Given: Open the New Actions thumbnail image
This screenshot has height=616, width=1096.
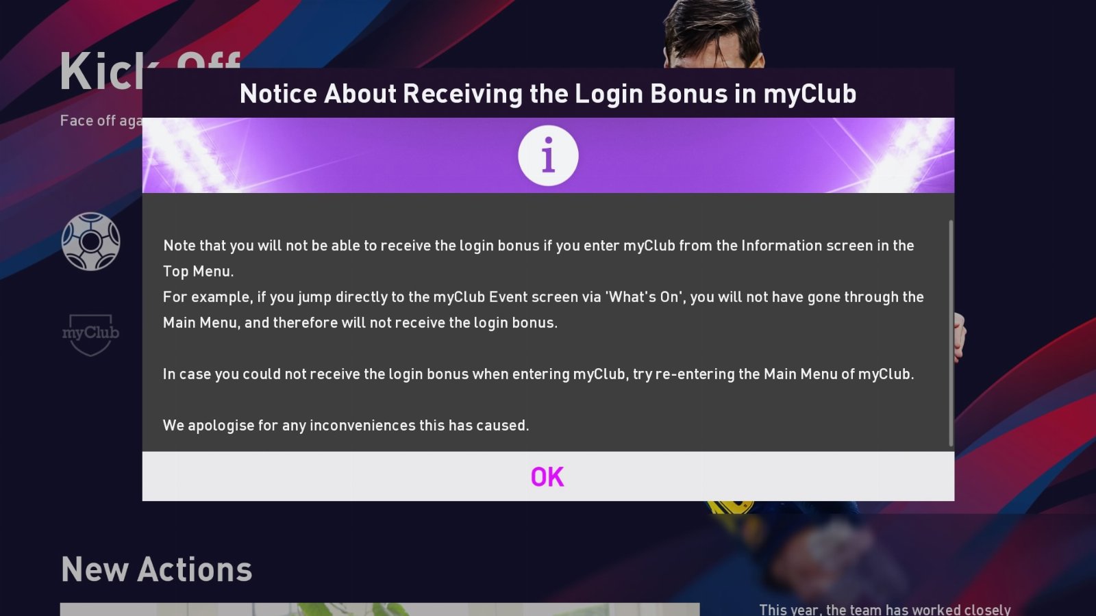Looking at the screenshot, I should tap(379, 609).
